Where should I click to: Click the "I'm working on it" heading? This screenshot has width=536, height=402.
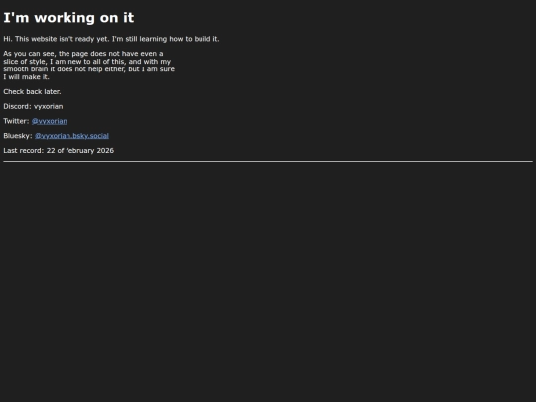coord(68,18)
